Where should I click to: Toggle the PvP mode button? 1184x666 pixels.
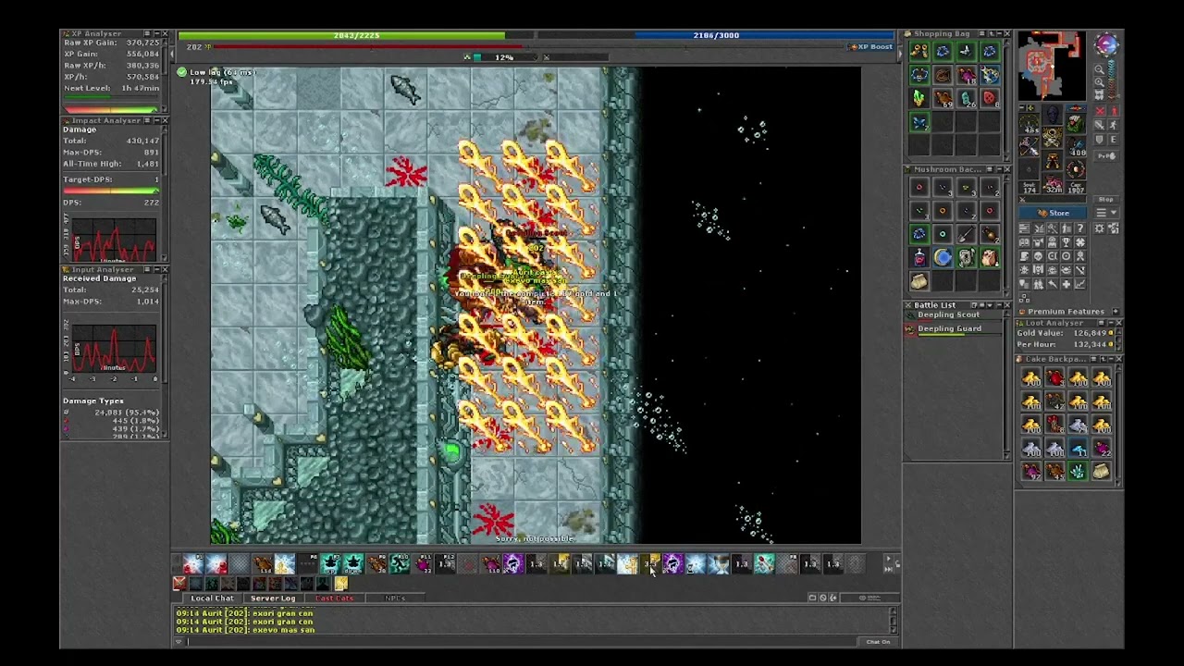(1106, 155)
